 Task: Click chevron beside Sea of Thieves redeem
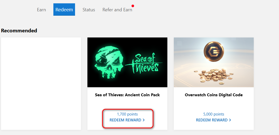[x=144, y=120]
